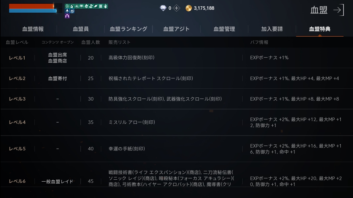This screenshot has width=353, height=198.
Task: Open the 加入要請 tab
Action: coord(272,29)
